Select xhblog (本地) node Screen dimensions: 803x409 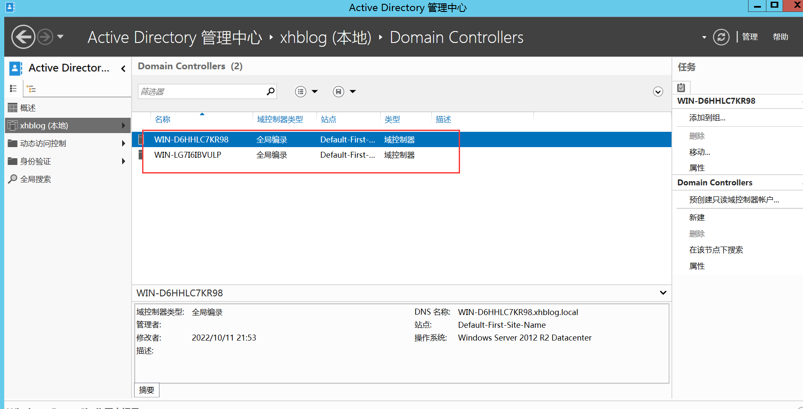(68, 125)
